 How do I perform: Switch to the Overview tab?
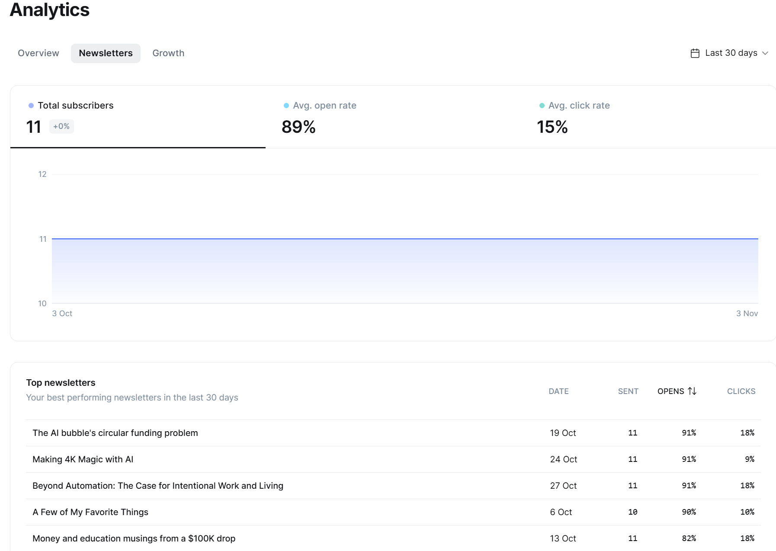tap(38, 53)
